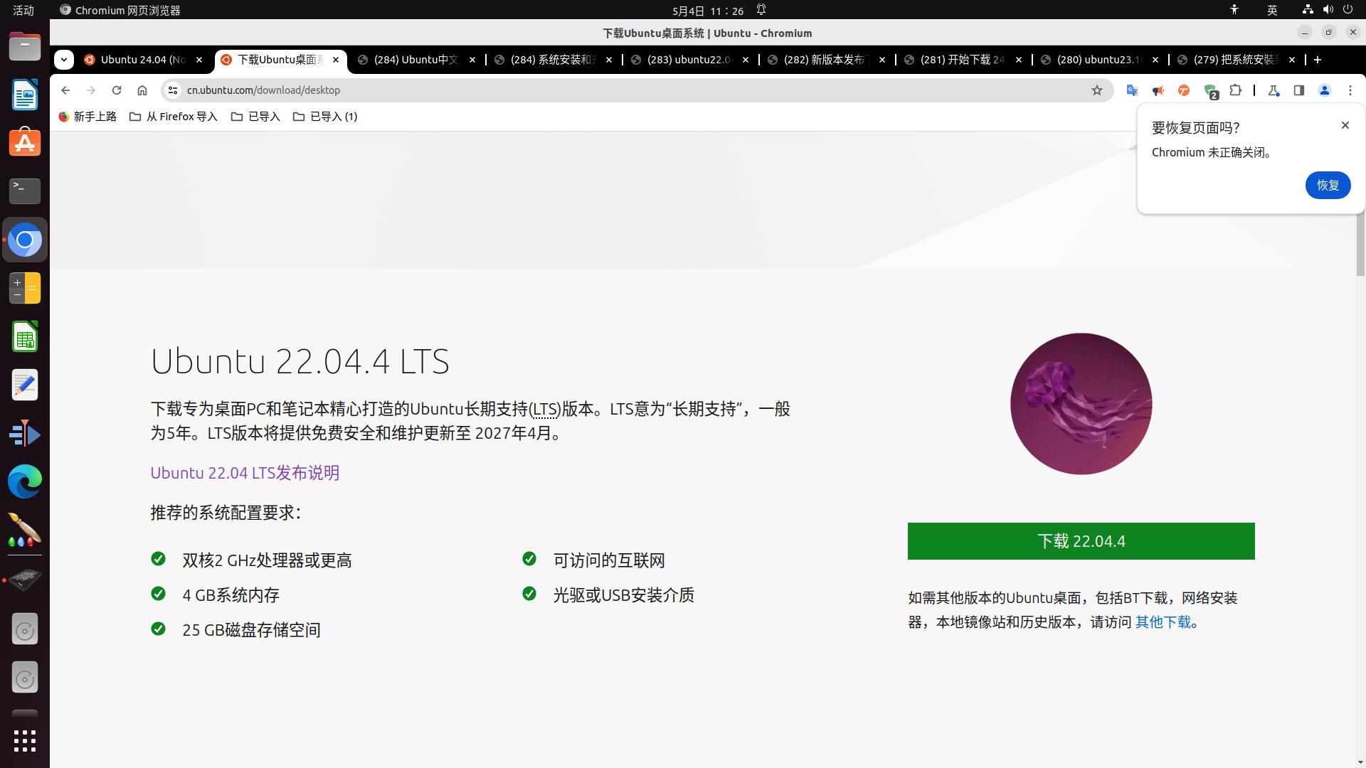Bookmark this page with the star
This screenshot has height=768, width=1366.
(1097, 90)
